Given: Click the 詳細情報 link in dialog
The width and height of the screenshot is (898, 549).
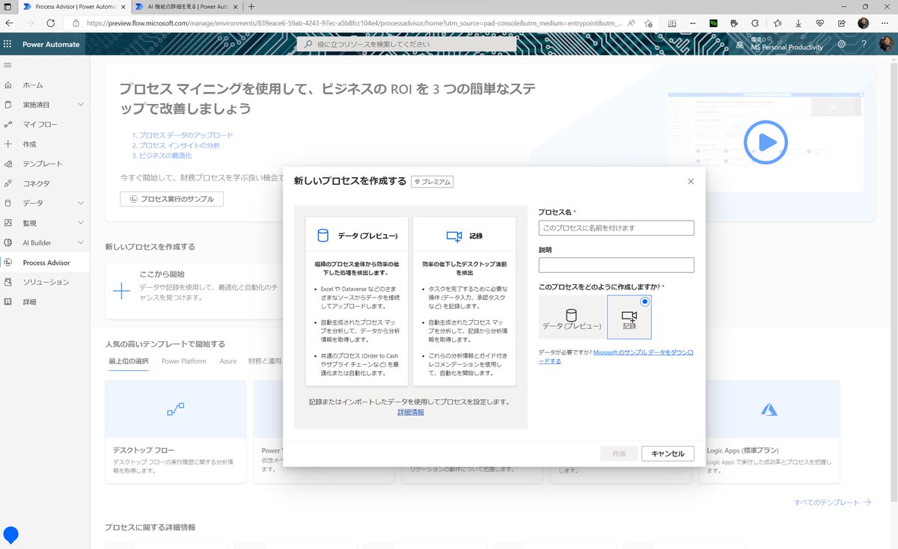Looking at the screenshot, I should 410,412.
